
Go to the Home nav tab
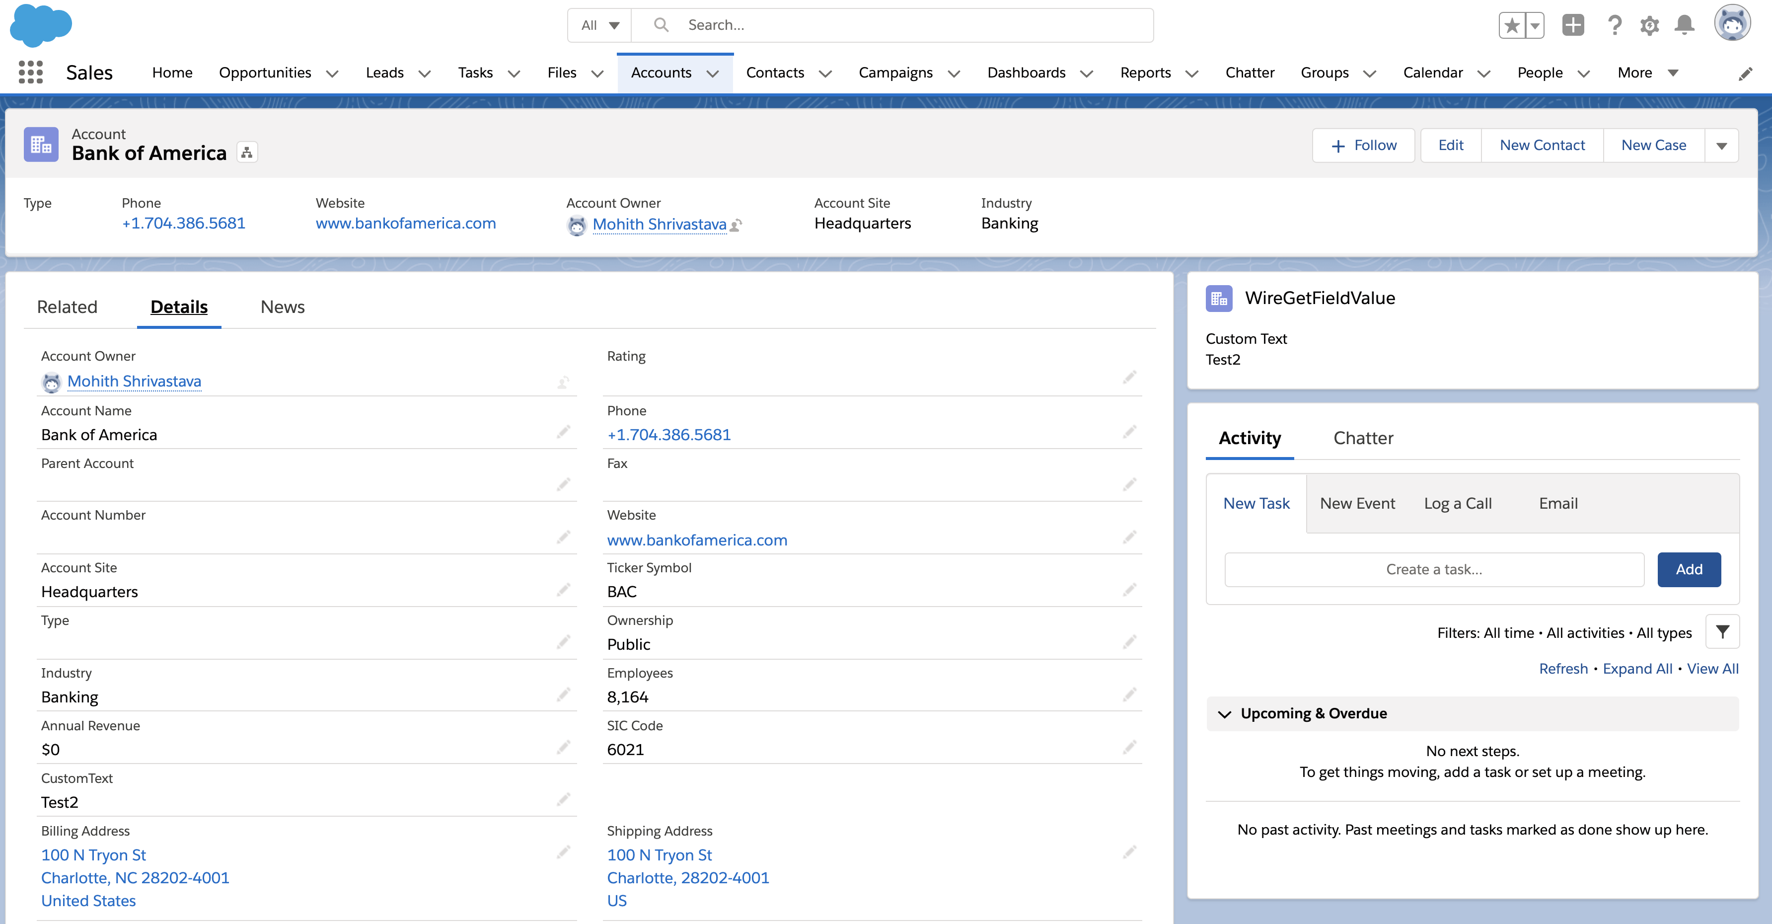click(172, 73)
